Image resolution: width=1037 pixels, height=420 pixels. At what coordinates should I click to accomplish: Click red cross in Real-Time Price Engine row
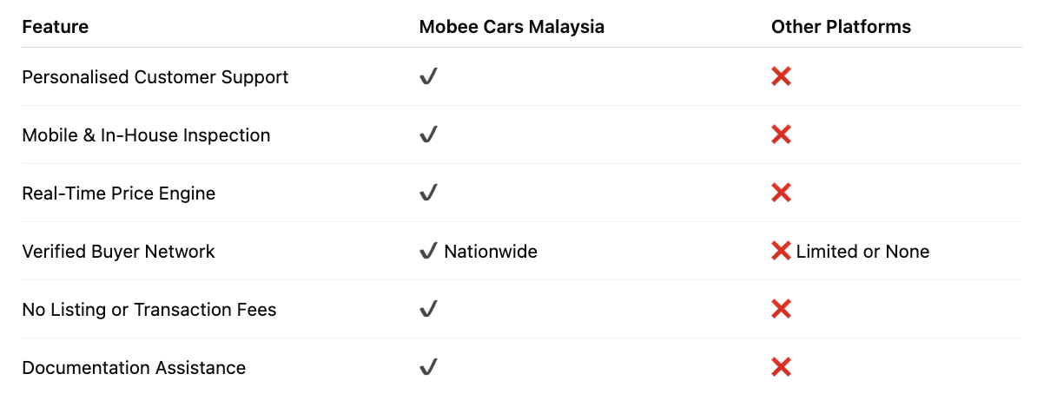tap(781, 194)
